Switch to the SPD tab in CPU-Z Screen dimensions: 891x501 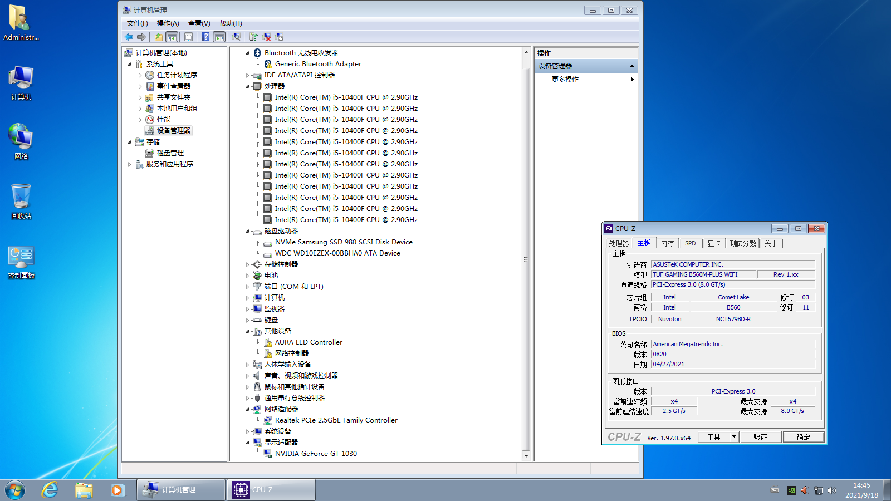point(691,243)
